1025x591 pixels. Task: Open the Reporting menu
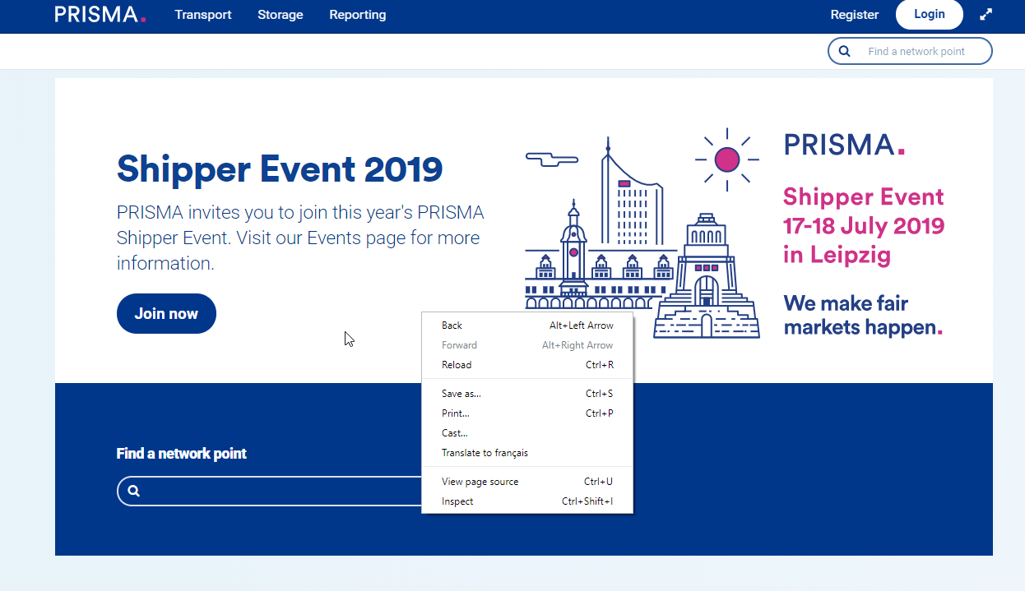coord(357,15)
